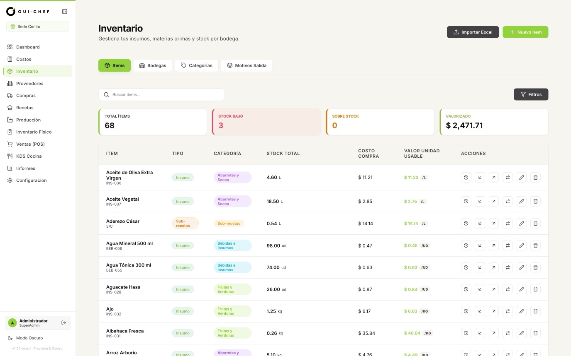Open KDS Cocina in the sidebar
This screenshot has width=571, height=356.
pos(38,156)
